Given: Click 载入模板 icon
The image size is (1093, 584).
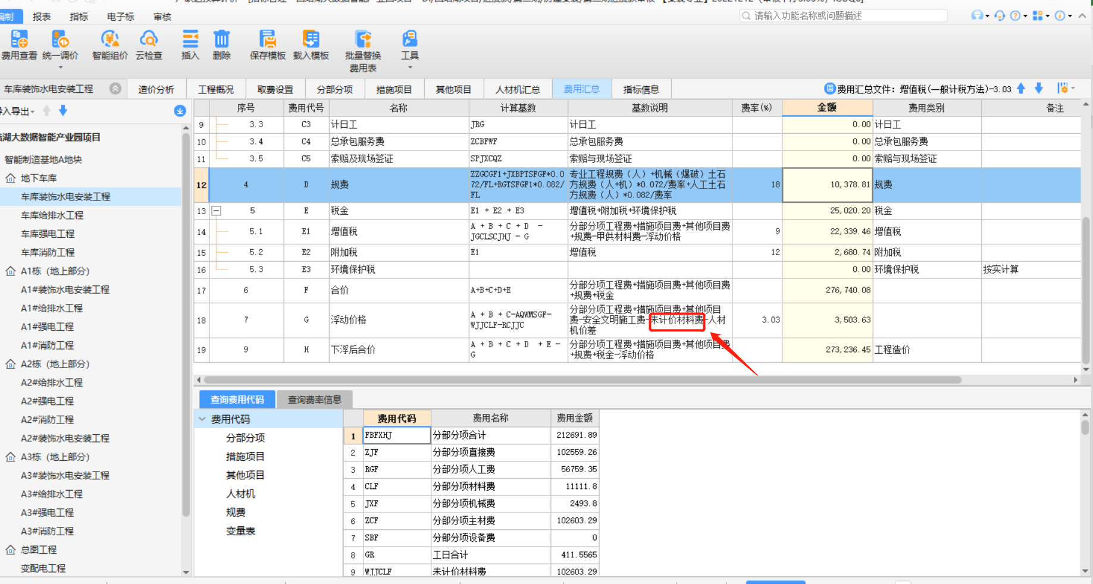Looking at the screenshot, I should [311, 39].
